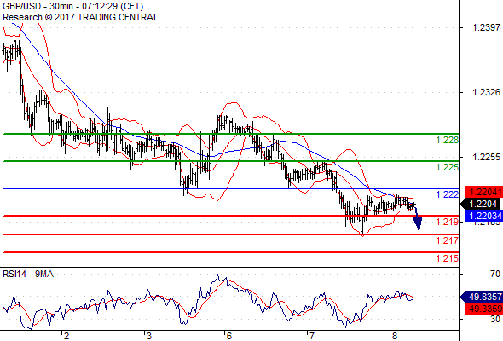Click the RSI 70 overbought level label
This screenshot has height=341, width=503.
click(495, 274)
